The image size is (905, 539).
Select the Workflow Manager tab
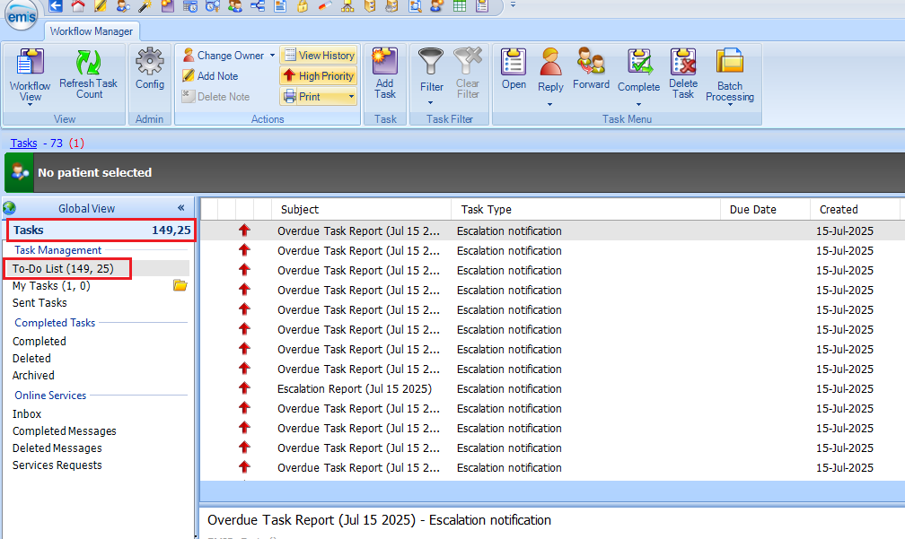[x=91, y=31]
